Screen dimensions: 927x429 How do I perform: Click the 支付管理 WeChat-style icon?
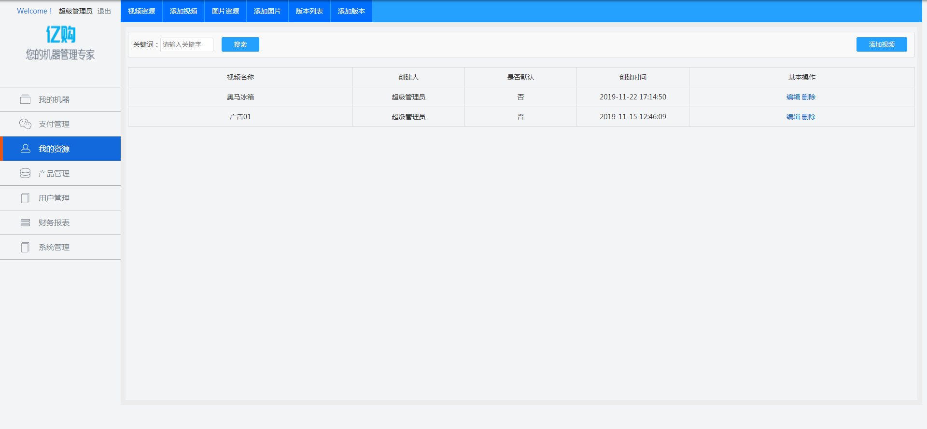(x=25, y=124)
